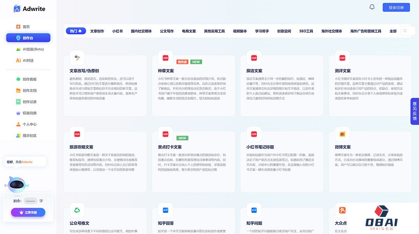Switch to the 电商文案 tab
419x234 pixels.
[189, 31]
